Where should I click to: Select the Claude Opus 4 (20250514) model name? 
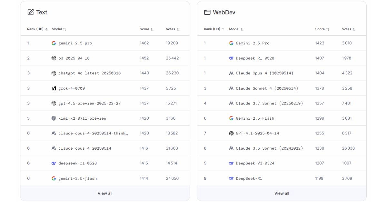click(265, 73)
